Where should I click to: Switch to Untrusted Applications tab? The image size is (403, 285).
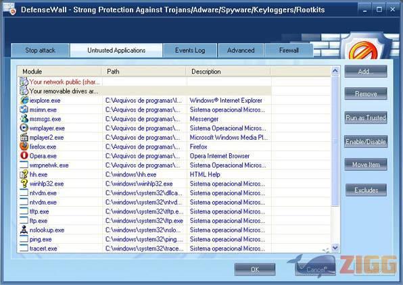(x=116, y=51)
